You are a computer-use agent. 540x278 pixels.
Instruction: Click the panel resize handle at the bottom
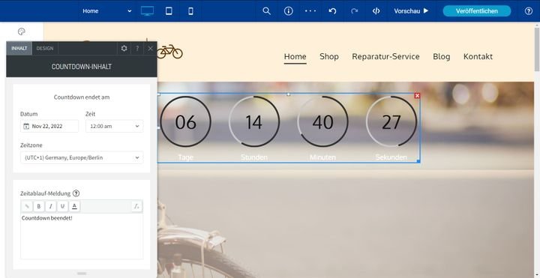tap(82, 274)
